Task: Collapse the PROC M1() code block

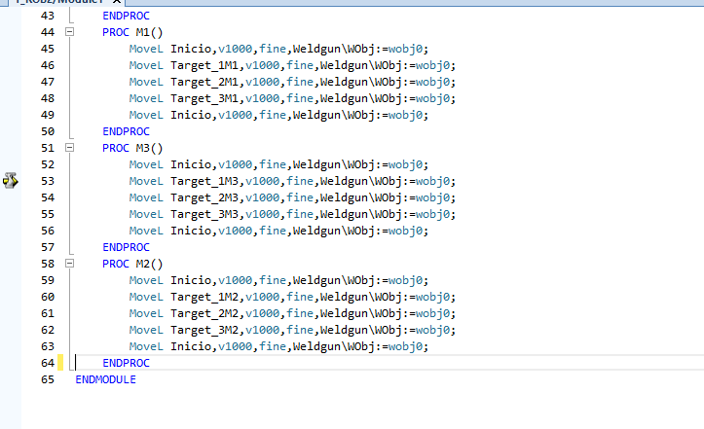Action: [69, 32]
